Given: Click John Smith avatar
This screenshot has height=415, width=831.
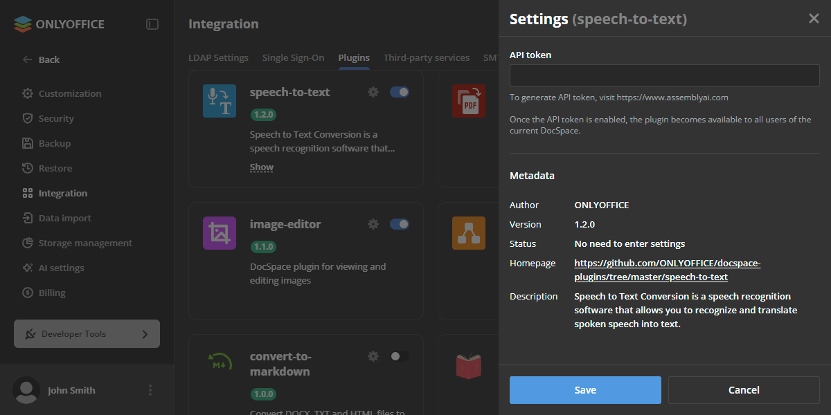Looking at the screenshot, I should click(x=26, y=390).
